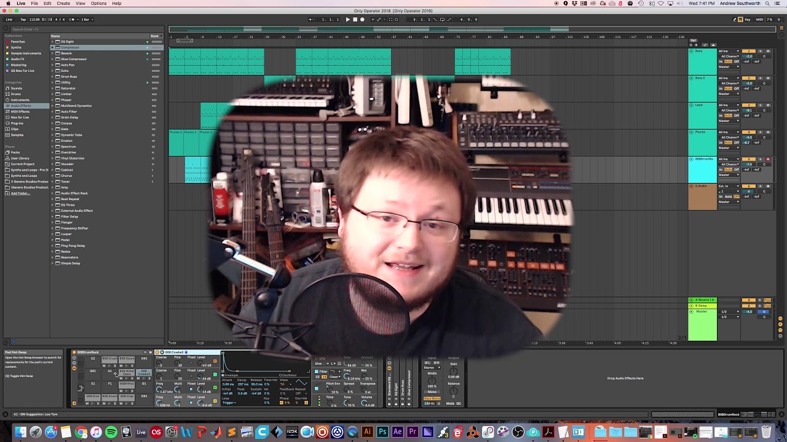
Task: Arm the 808DrumRack track for recording
Action: point(768,159)
